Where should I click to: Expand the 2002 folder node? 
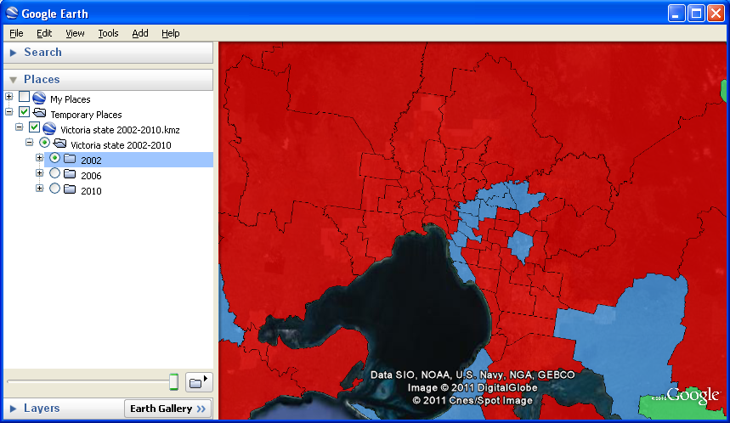(x=40, y=158)
